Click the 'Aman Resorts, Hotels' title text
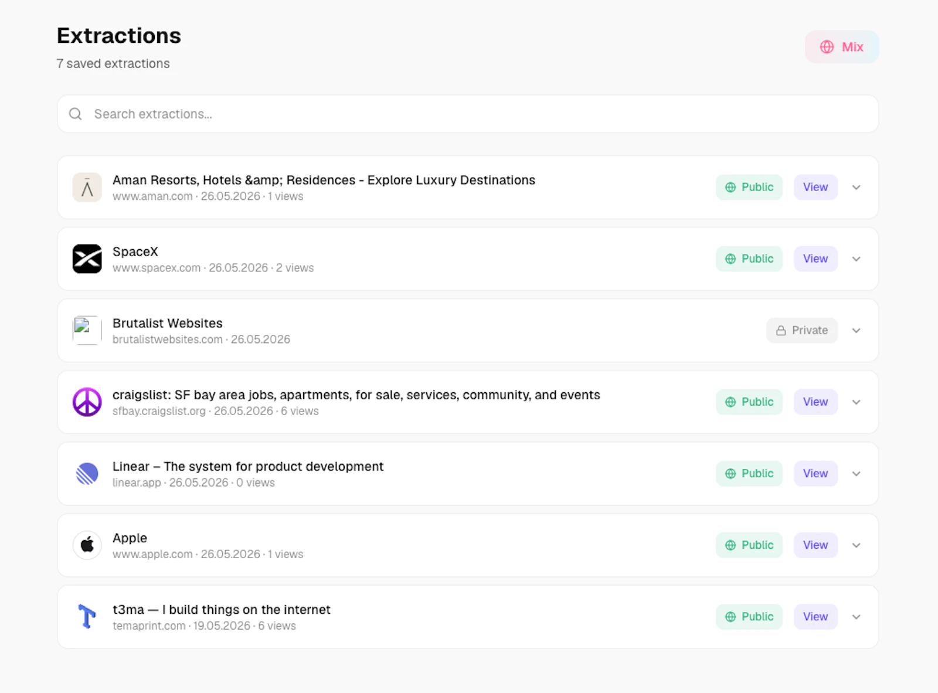The image size is (938, 693). (324, 180)
